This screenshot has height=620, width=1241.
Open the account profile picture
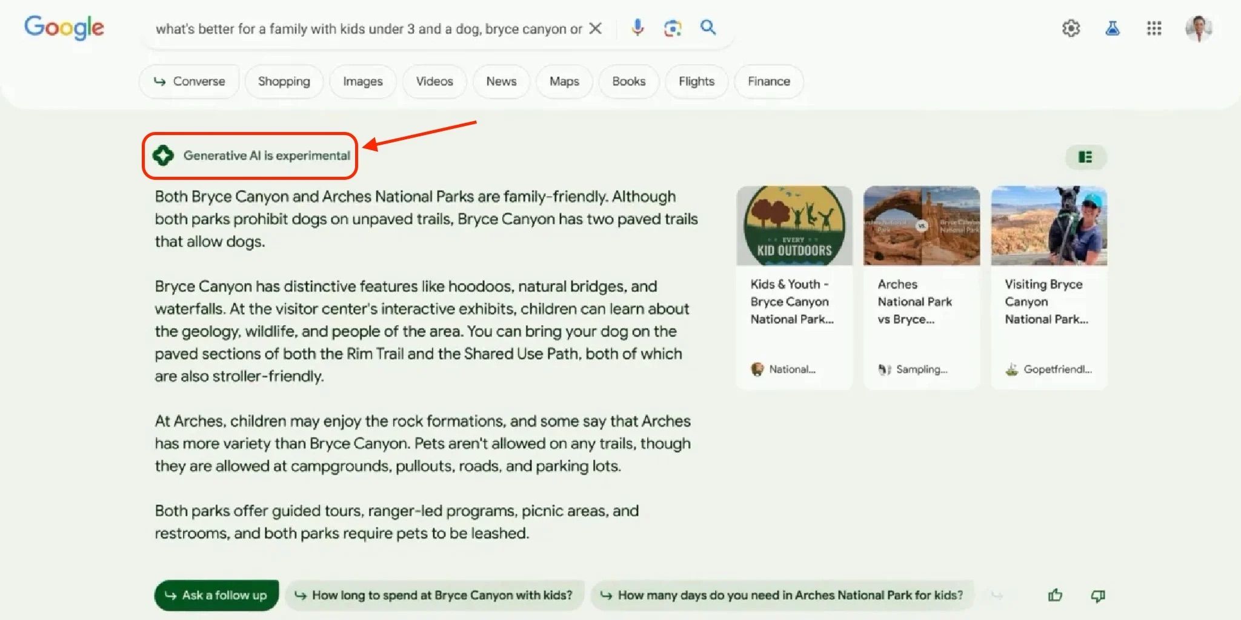[x=1199, y=28]
